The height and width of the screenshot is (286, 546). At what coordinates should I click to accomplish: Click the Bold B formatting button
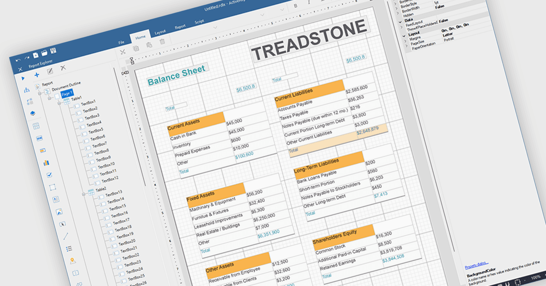pos(295,6)
